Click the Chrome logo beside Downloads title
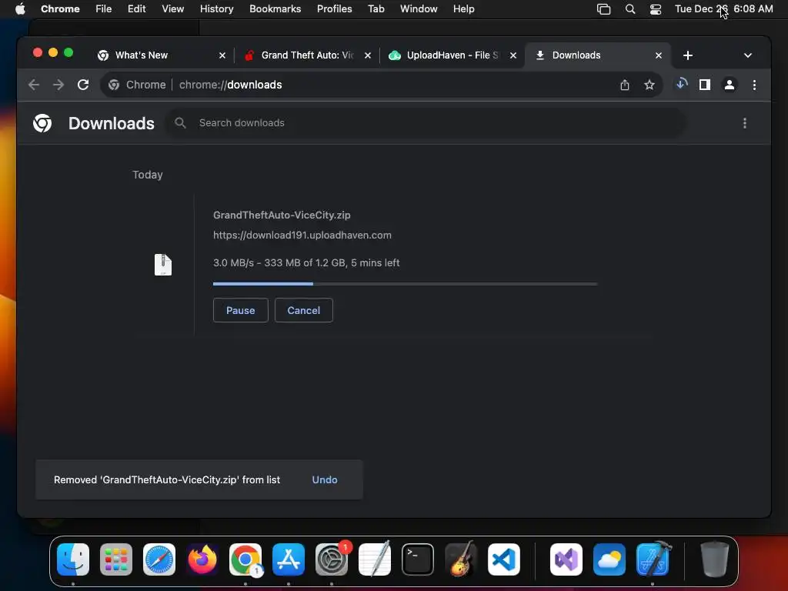788x591 pixels. pyautogui.click(x=42, y=123)
